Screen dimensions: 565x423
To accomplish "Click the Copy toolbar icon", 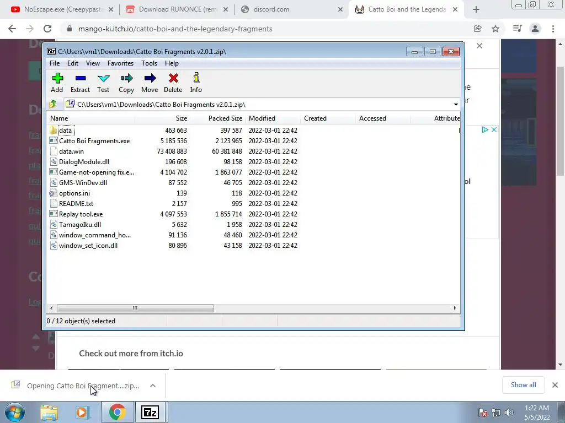I will pos(126,78).
